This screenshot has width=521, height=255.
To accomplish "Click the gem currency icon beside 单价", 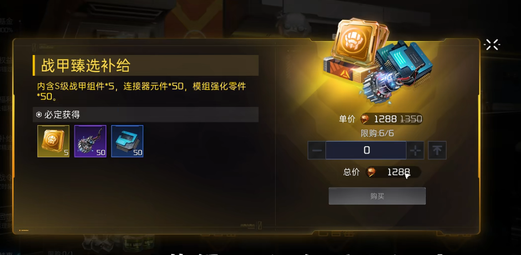I will coord(365,119).
